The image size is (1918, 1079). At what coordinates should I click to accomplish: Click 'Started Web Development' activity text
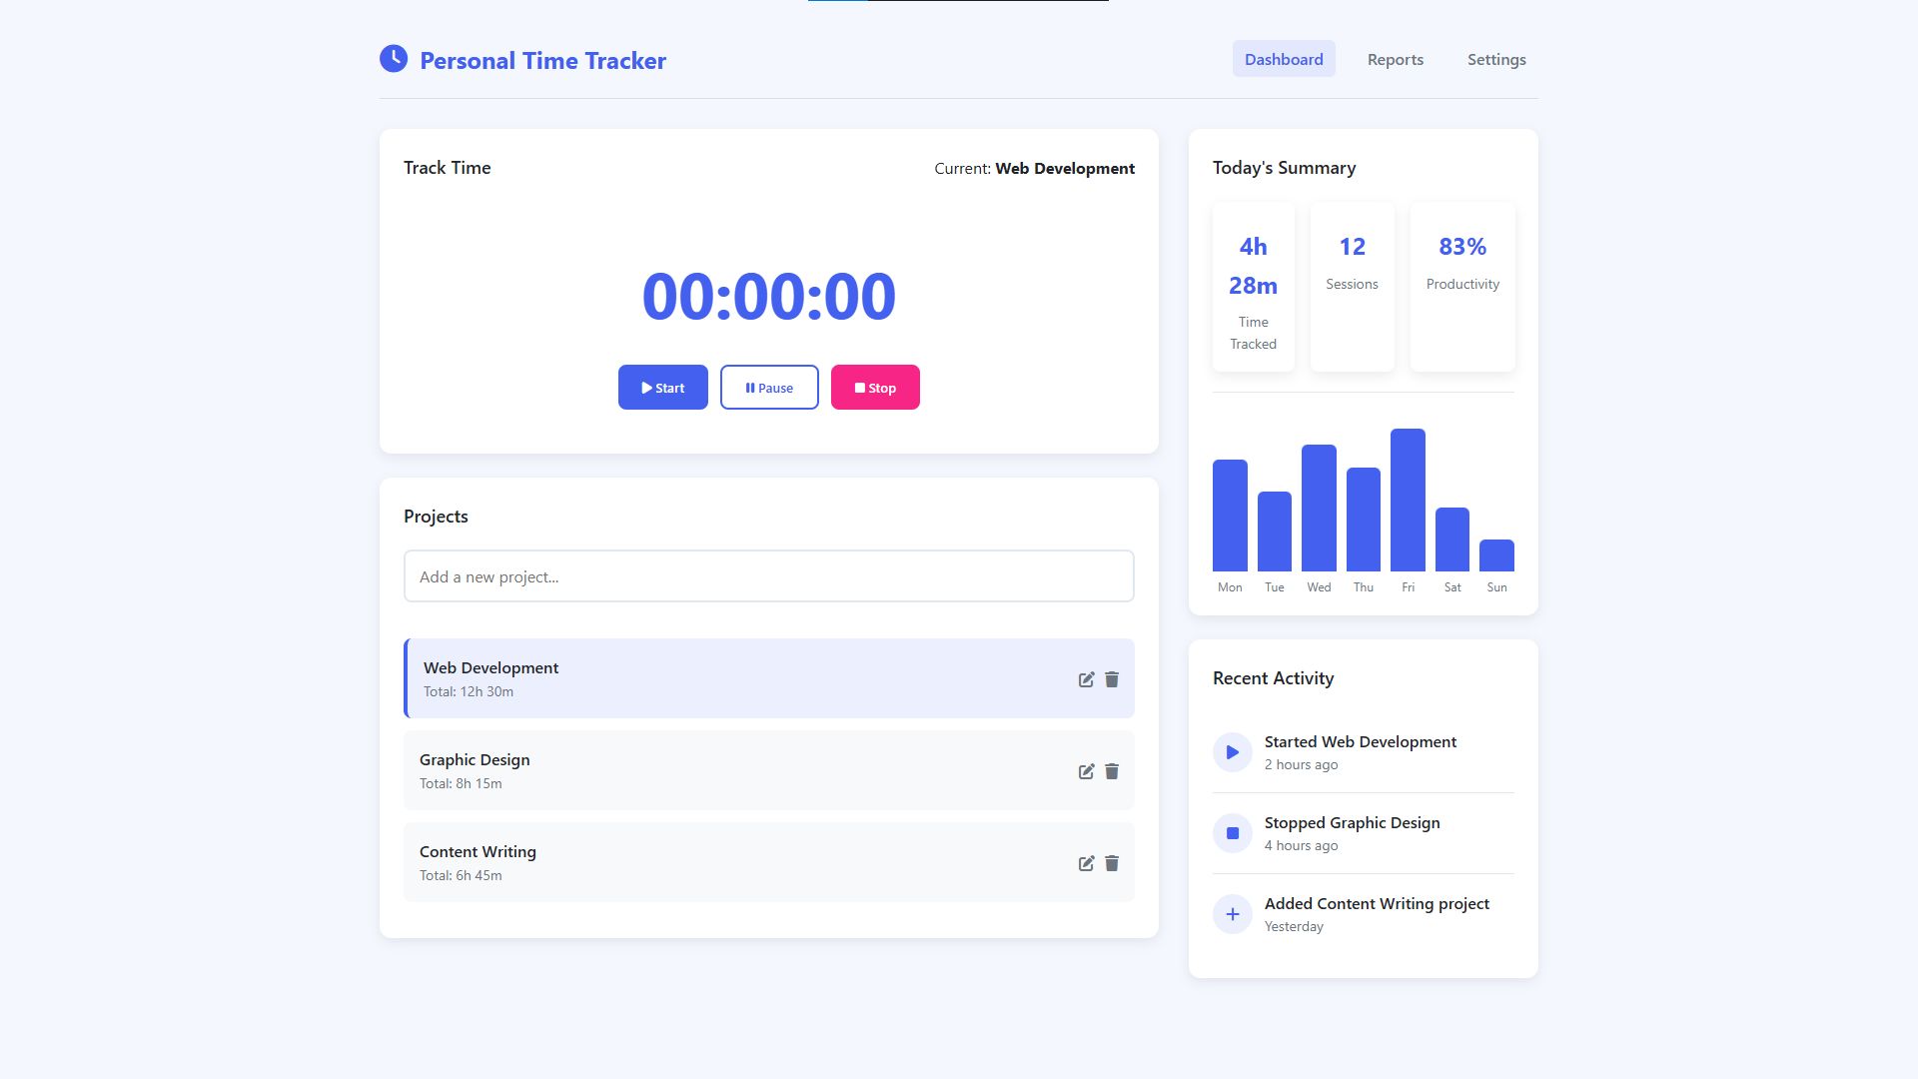pyautogui.click(x=1361, y=741)
